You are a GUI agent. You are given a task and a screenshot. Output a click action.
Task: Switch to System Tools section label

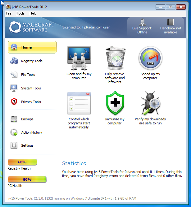click(x=31, y=88)
